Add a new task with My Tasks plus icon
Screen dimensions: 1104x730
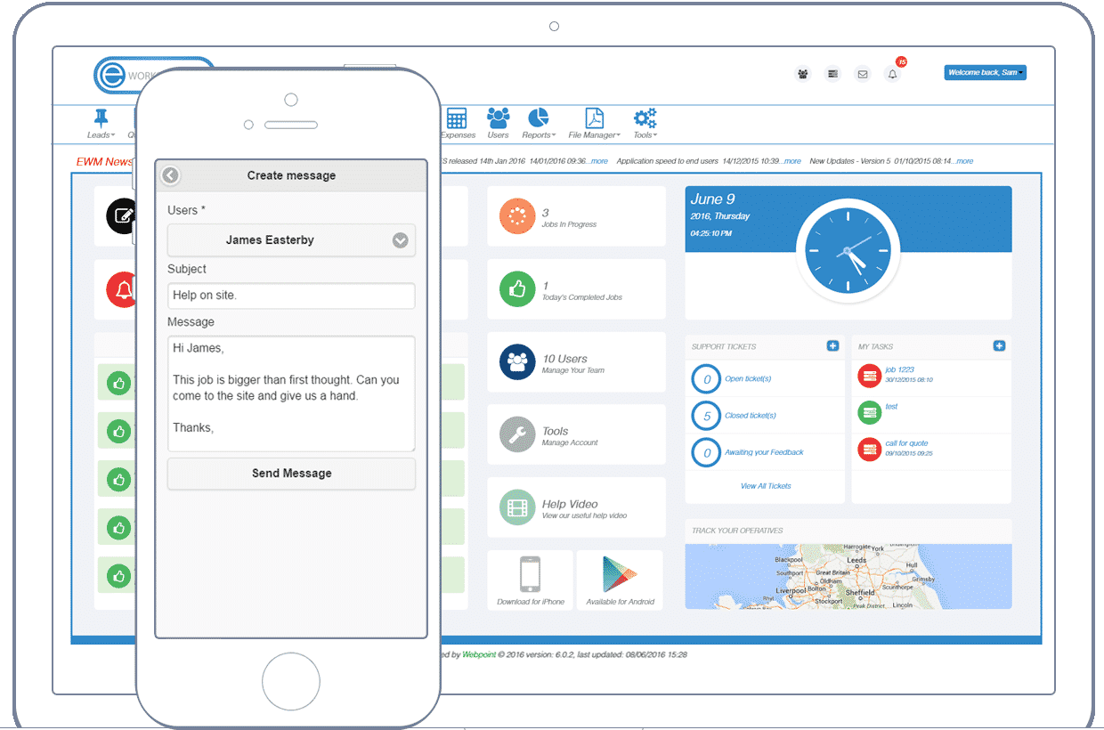(999, 345)
